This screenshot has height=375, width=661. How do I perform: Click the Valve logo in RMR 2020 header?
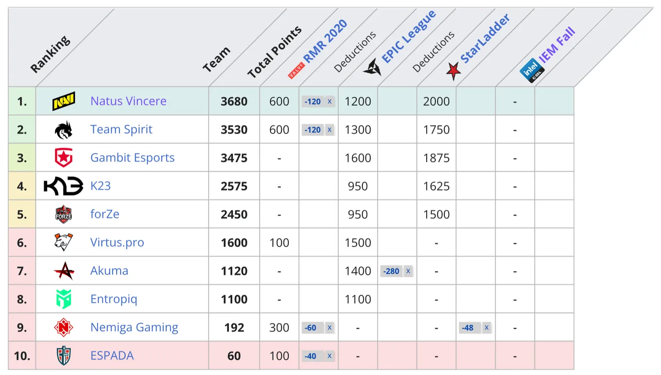point(296,71)
